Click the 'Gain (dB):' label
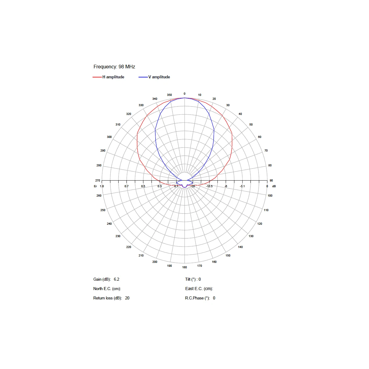The height and width of the screenshot is (369, 369). pyautogui.click(x=102, y=279)
